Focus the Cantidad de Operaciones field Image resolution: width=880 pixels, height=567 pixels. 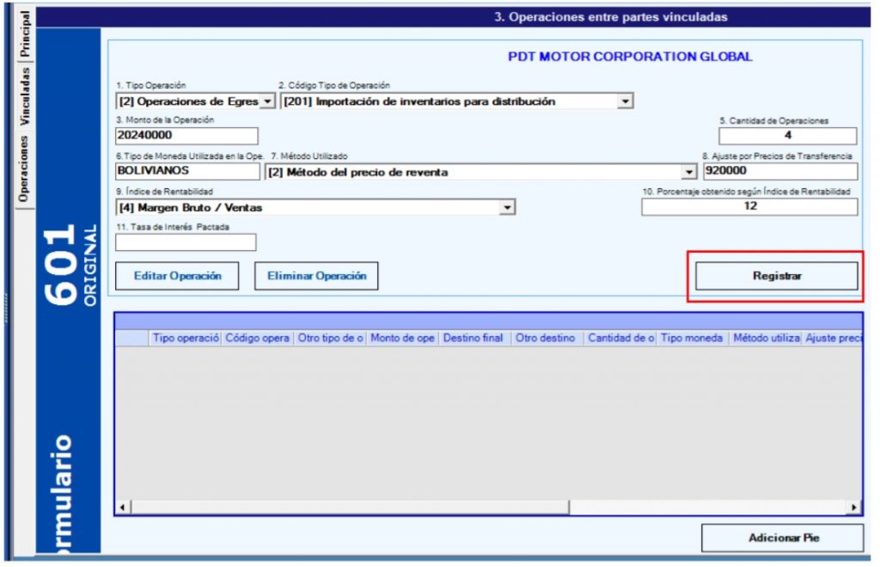click(x=787, y=136)
